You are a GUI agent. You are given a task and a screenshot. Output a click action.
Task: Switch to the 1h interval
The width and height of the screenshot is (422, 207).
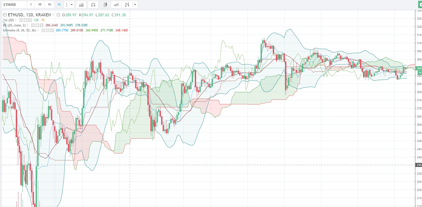[x=49, y=5]
